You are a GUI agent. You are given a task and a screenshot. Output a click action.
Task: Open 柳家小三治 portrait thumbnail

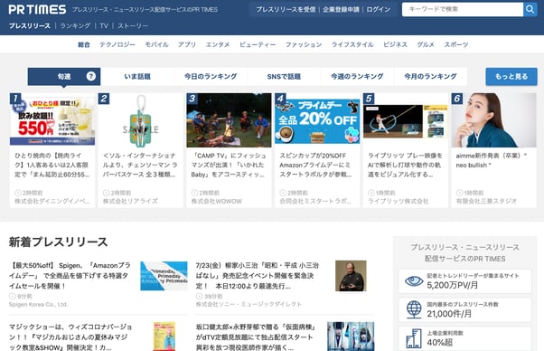[x=351, y=276]
